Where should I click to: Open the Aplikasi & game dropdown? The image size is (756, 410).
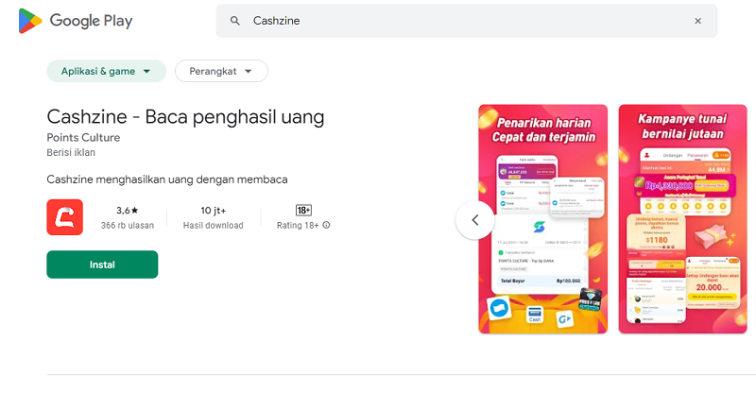(x=106, y=71)
